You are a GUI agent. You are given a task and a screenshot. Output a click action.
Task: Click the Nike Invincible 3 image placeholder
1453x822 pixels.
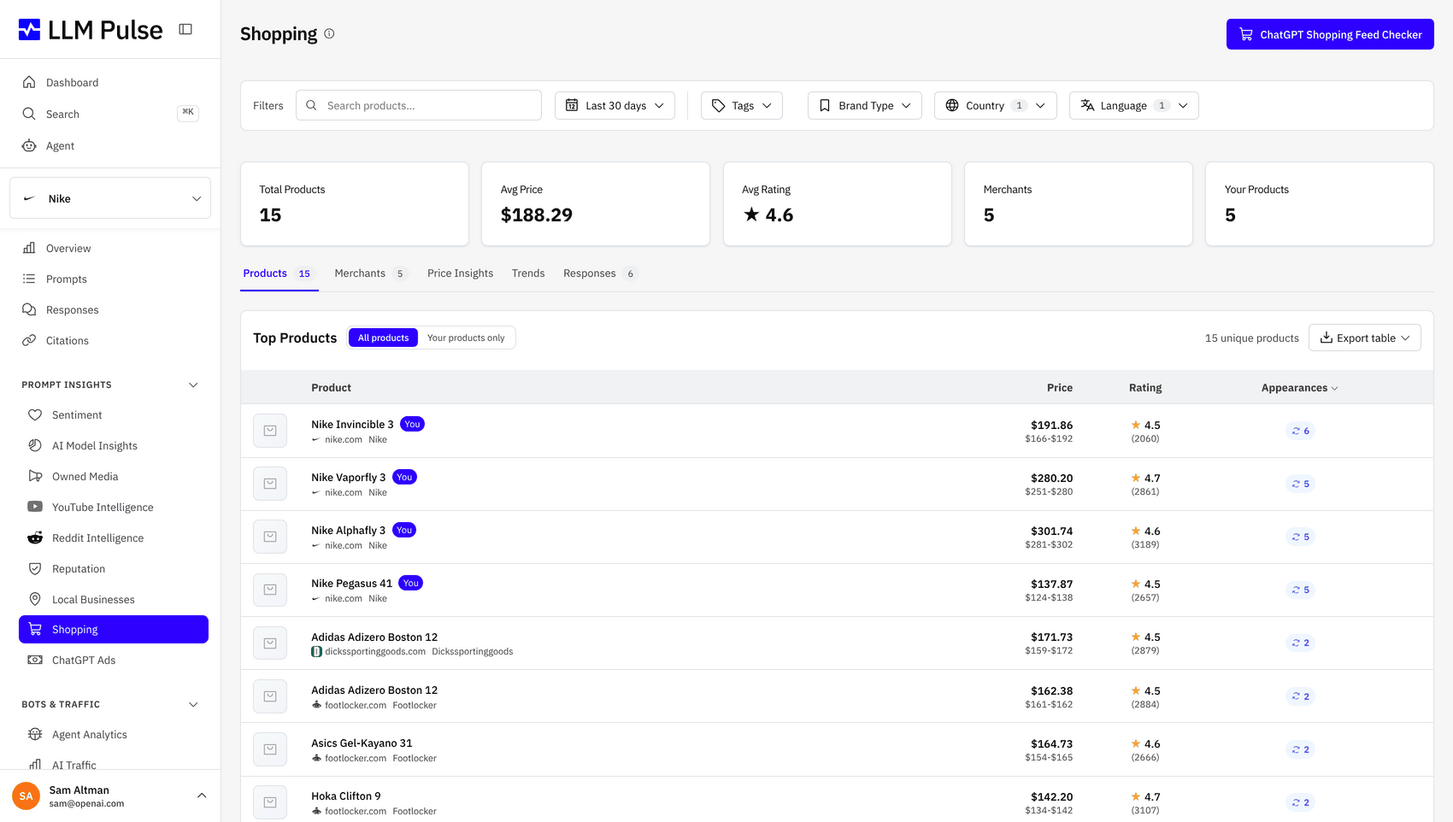pos(270,431)
